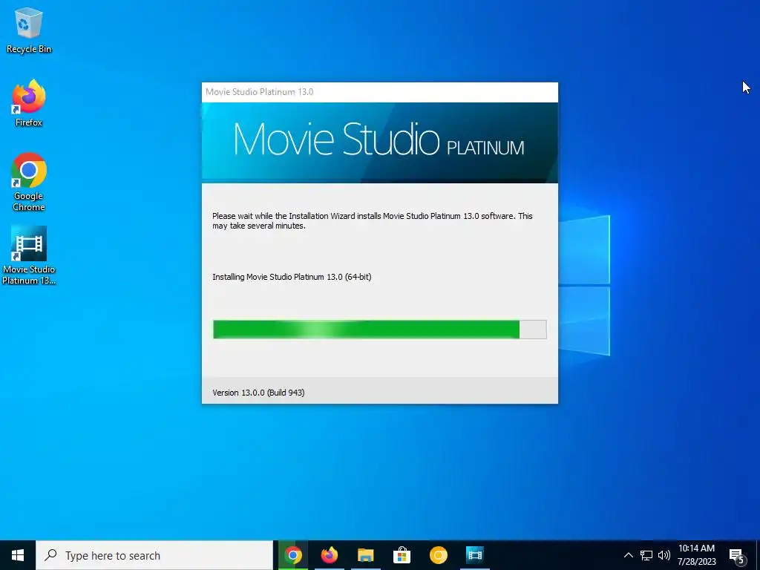This screenshot has width=760, height=570.
Task: Select the Movie Studio Platinum 13 desktop shortcut
Action: pos(29,255)
